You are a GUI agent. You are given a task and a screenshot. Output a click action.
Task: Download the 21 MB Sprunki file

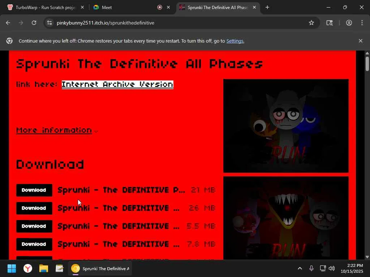tap(34, 190)
